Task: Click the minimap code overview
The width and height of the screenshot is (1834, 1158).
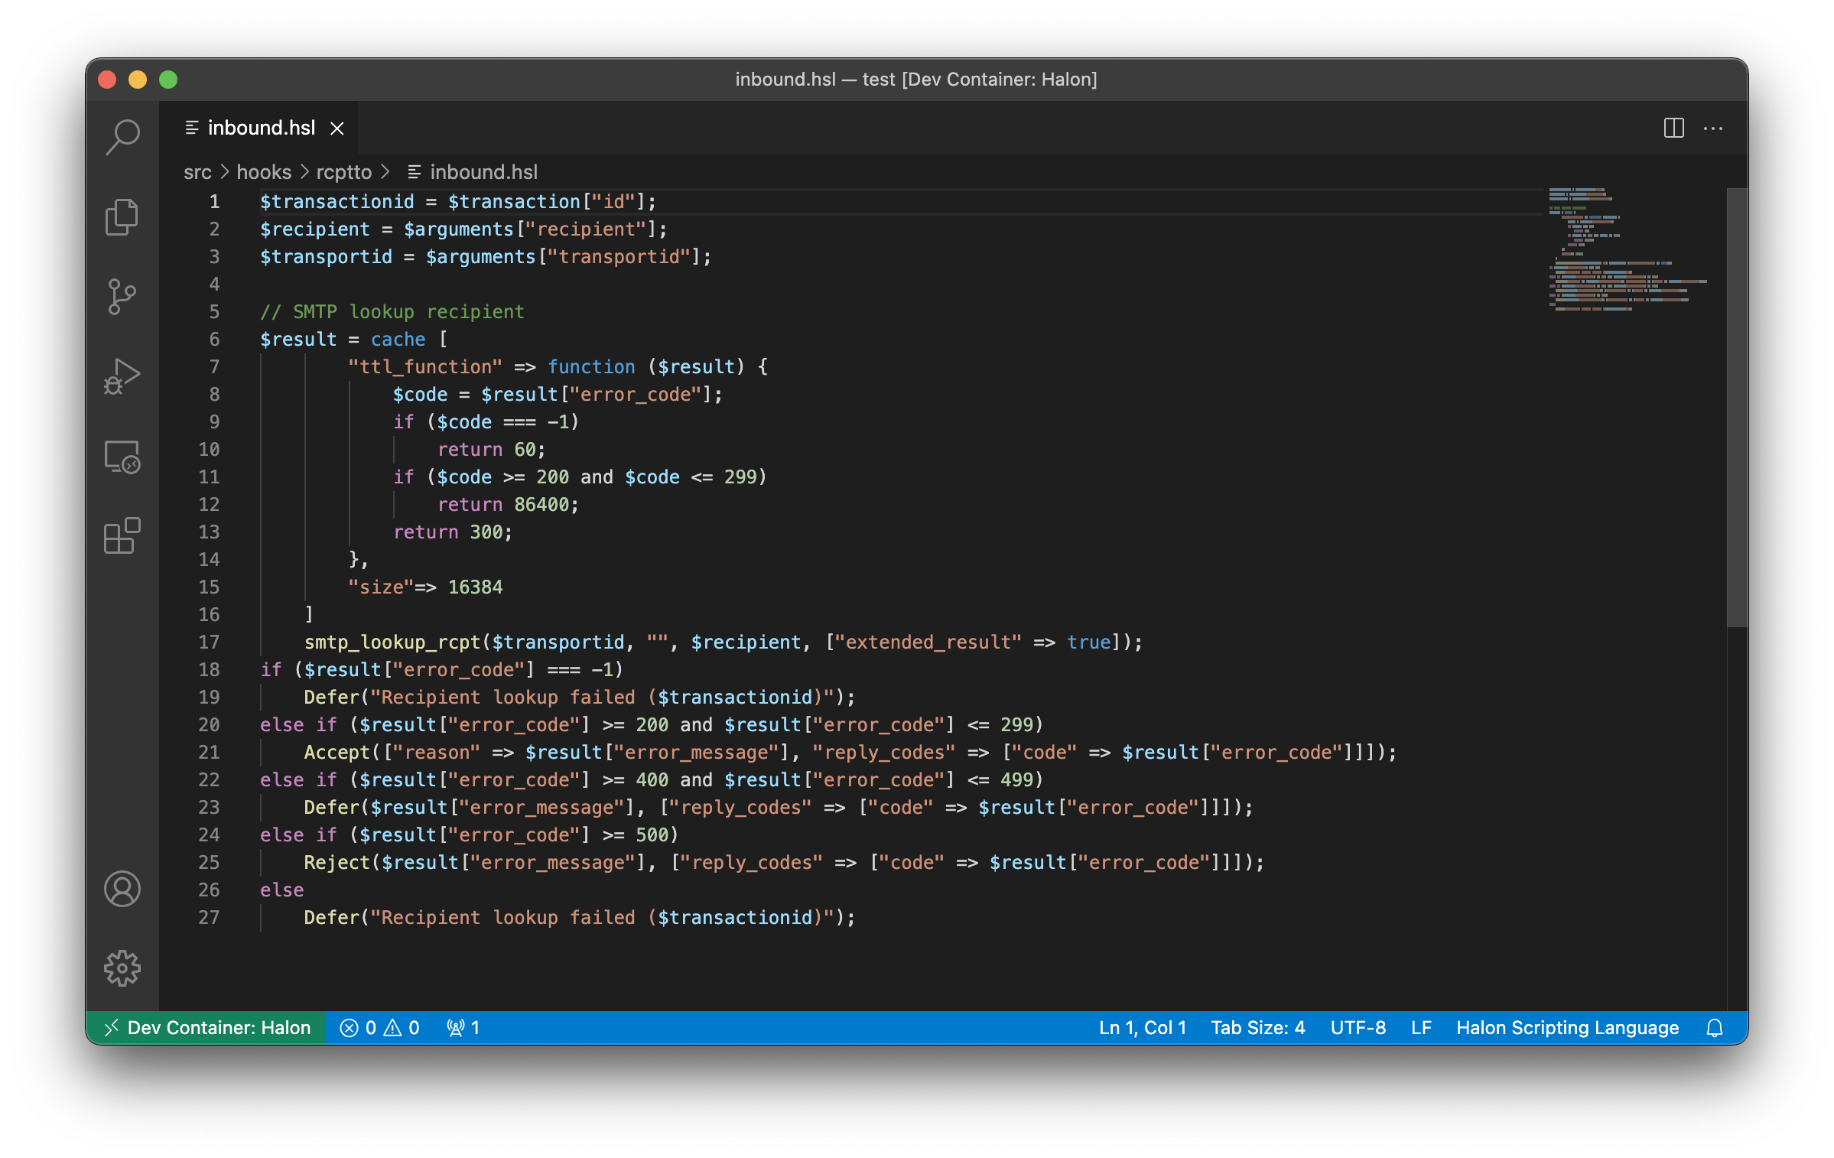Action: 1628,249
